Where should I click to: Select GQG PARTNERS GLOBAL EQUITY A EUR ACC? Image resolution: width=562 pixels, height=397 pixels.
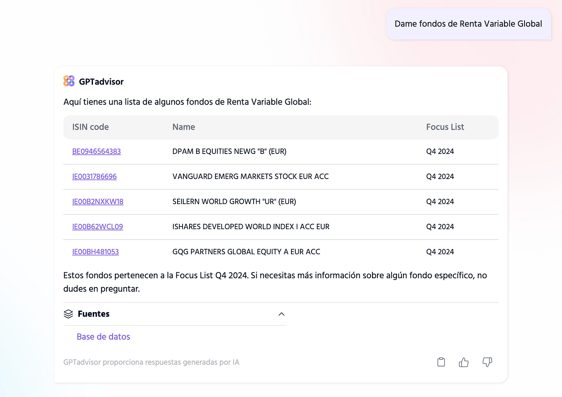coord(246,252)
